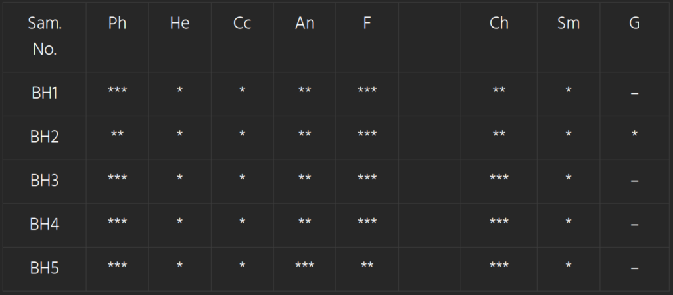Viewport: 673px width, 295px height.
Task: Click the BH4 row label
Action: tap(45, 225)
